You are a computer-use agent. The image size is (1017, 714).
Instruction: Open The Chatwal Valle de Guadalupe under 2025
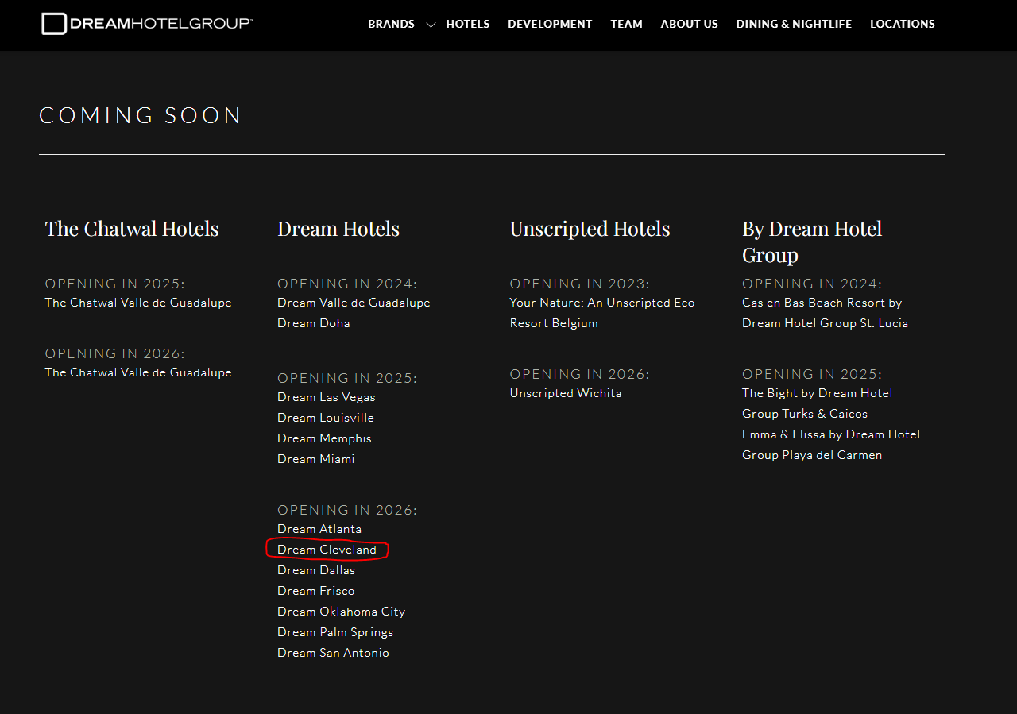click(138, 303)
